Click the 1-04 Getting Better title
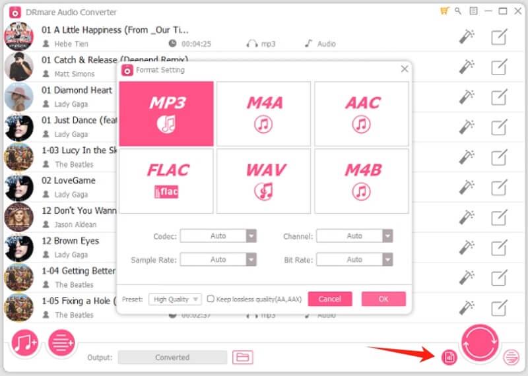528x376 pixels. click(x=79, y=270)
